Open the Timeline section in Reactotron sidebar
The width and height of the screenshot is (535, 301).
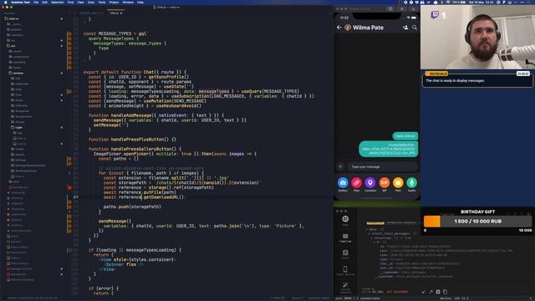click(345, 237)
